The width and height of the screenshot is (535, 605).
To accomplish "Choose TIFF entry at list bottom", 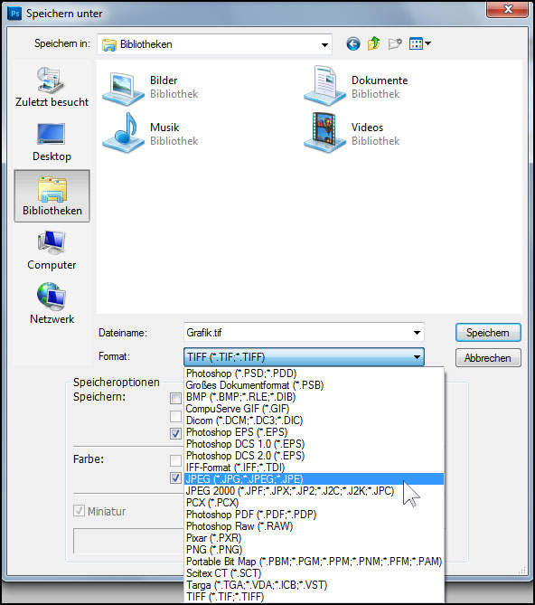I will 314,597.
